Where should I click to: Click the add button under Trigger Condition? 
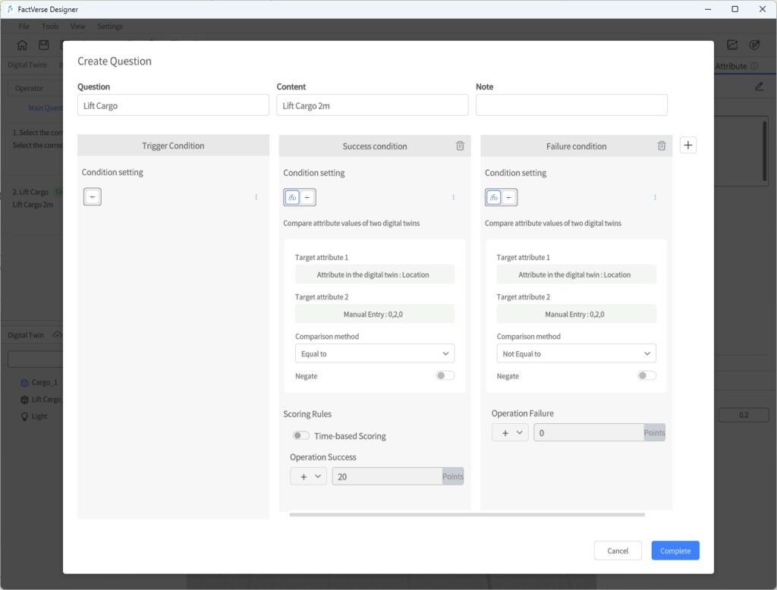tap(93, 197)
